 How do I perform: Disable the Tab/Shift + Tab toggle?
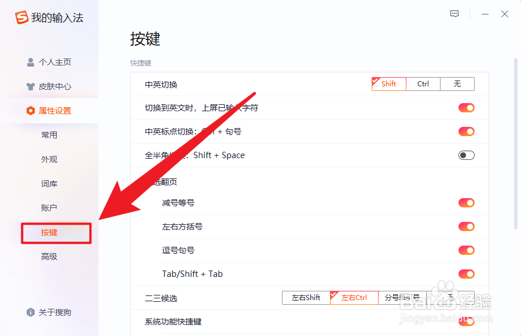point(466,274)
